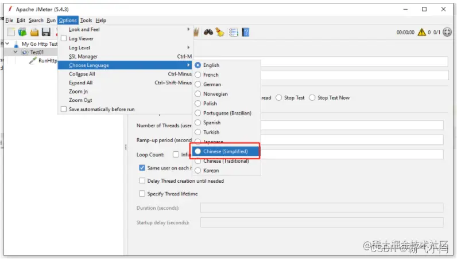Click the binoculars Search icon
The height and width of the screenshot is (259, 457).
(208, 32)
